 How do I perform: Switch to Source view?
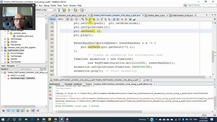click(x=53, y=19)
